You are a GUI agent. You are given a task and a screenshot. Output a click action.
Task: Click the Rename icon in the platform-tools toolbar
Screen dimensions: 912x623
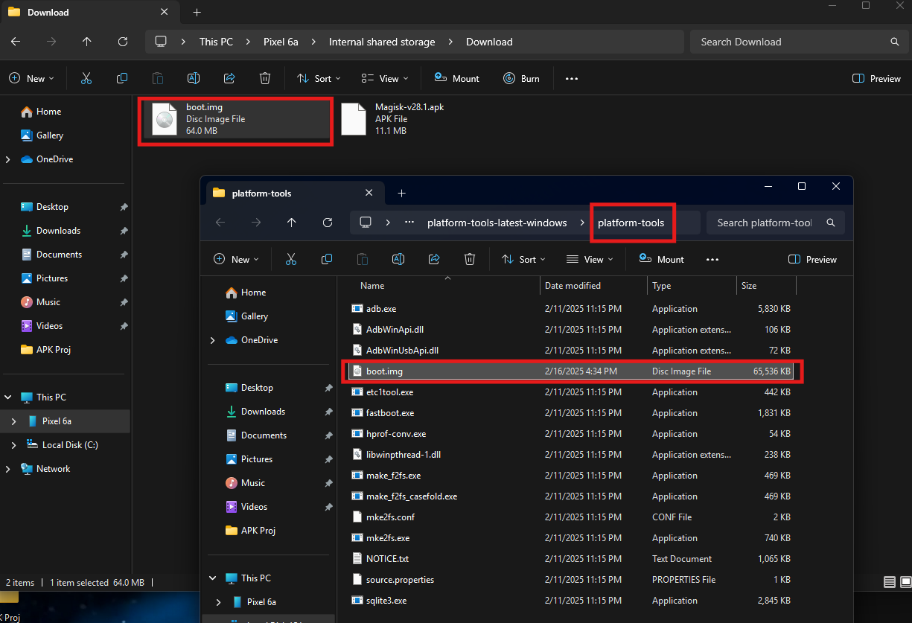pyautogui.click(x=398, y=259)
